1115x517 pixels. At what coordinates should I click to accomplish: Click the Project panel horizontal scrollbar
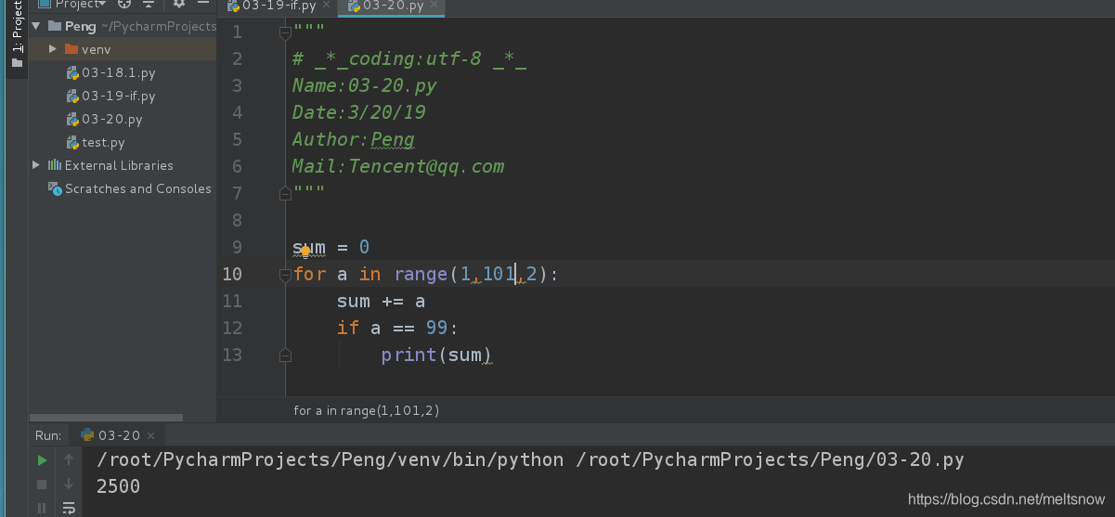pos(107,418)
